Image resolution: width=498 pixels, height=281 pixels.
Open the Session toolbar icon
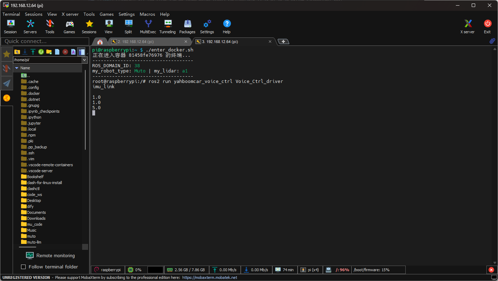click(11, 27)
